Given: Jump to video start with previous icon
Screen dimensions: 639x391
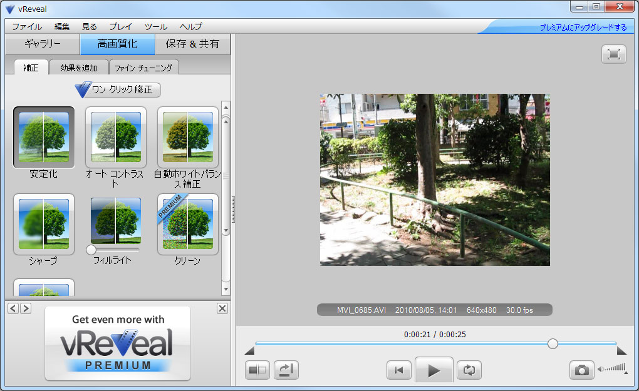Looking at the screenshot, I should 399,370.
